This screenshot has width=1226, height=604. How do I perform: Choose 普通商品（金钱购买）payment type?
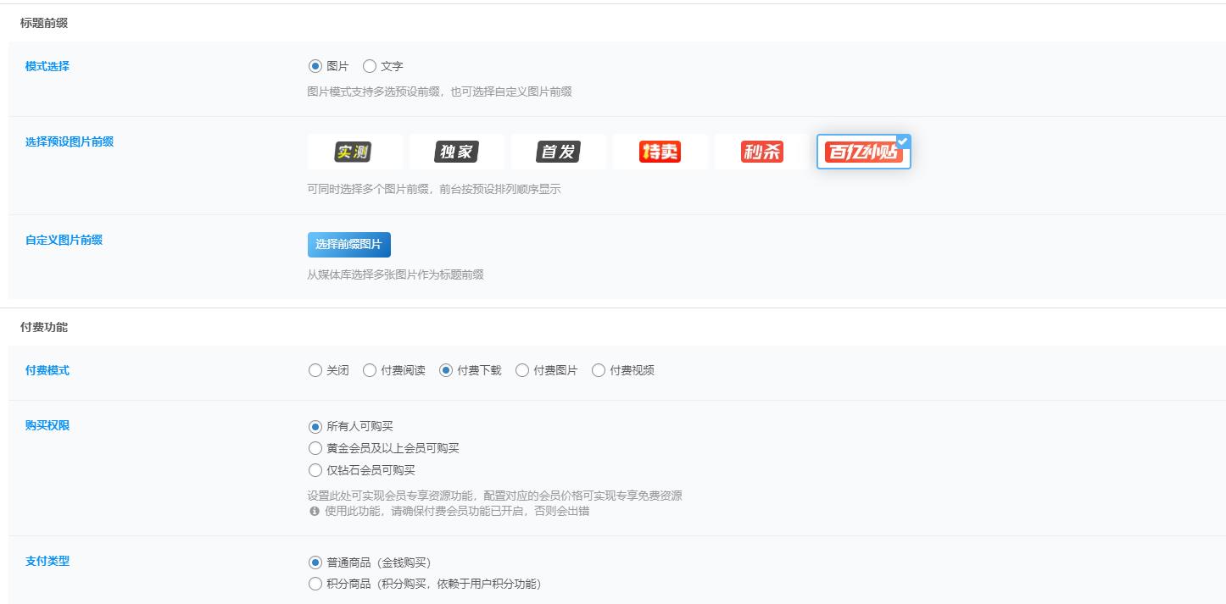point(315,562)
